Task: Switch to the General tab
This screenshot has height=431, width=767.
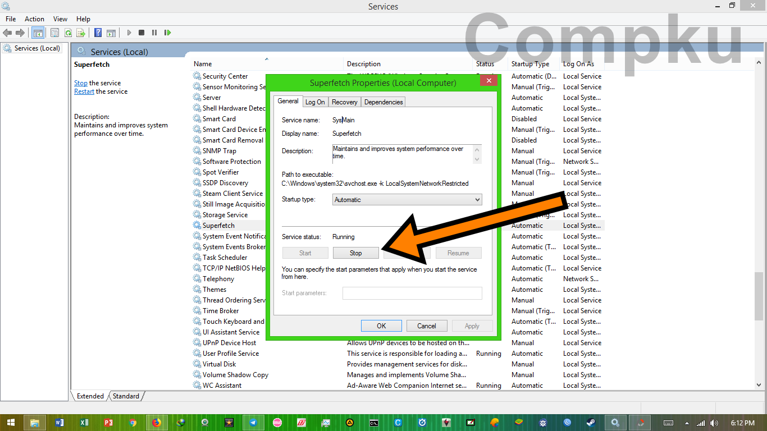Action: [x=288, y=101]
